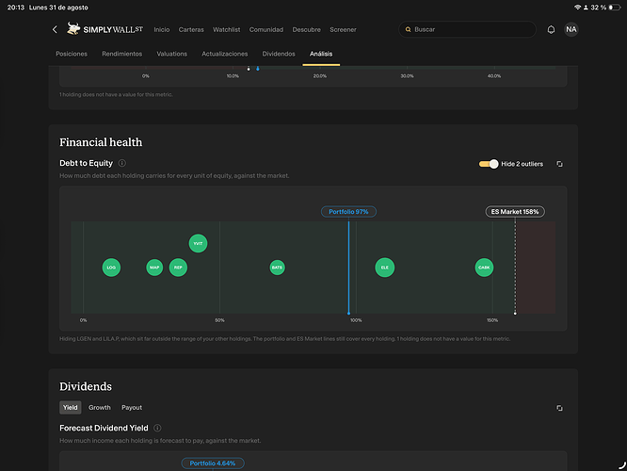Open the Screener menu item
This screenshot has width=627, height=471.
343,29
